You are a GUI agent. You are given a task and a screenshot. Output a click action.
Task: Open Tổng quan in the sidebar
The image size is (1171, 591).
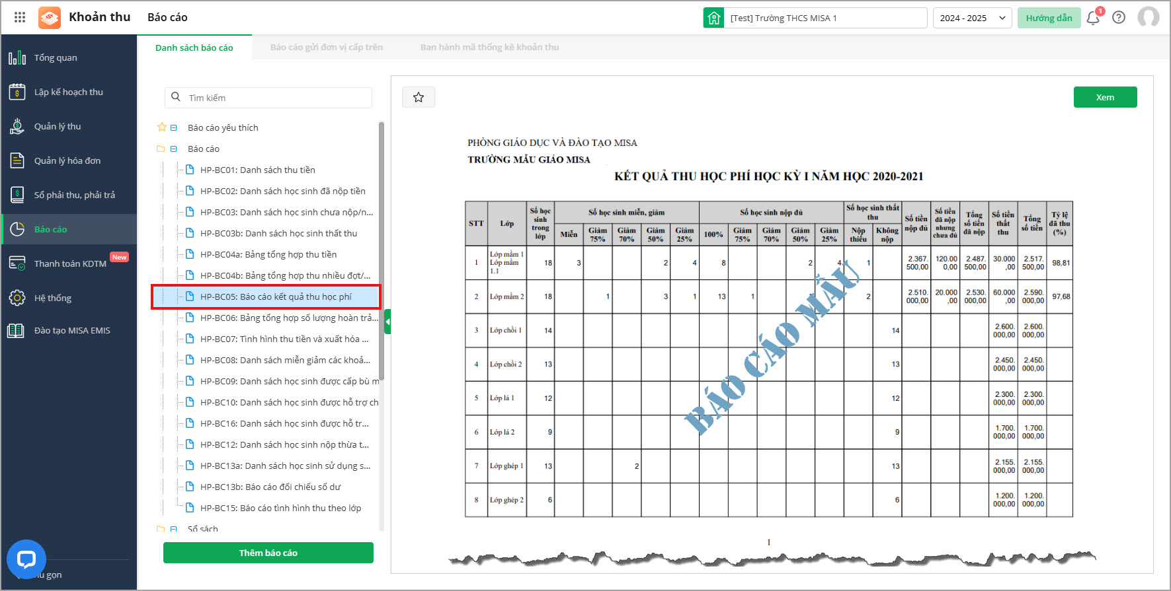[69, 57]
